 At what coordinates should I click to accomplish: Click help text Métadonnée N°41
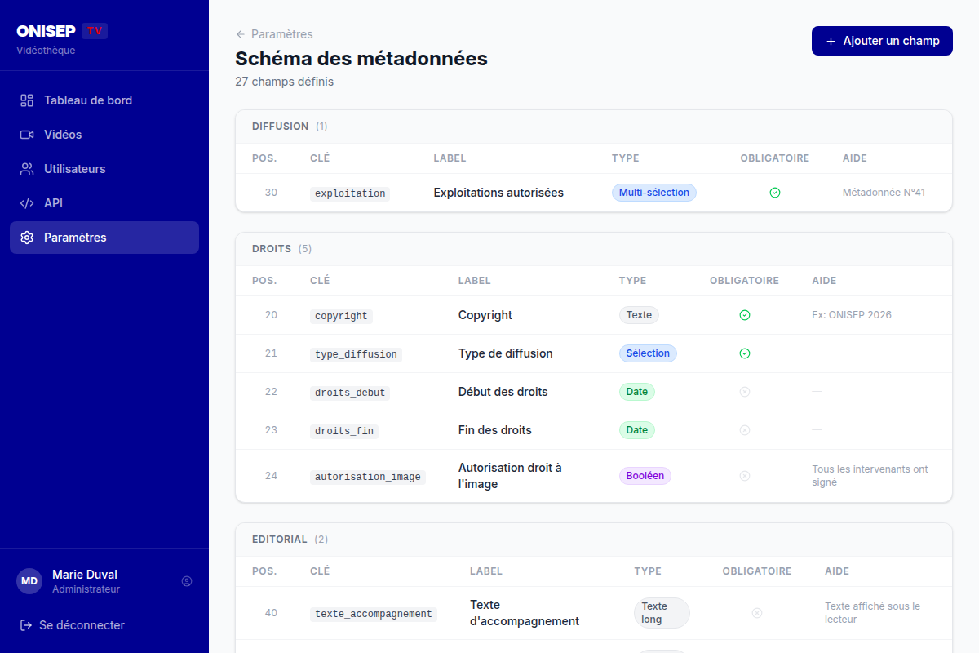(x=884, y=193)
